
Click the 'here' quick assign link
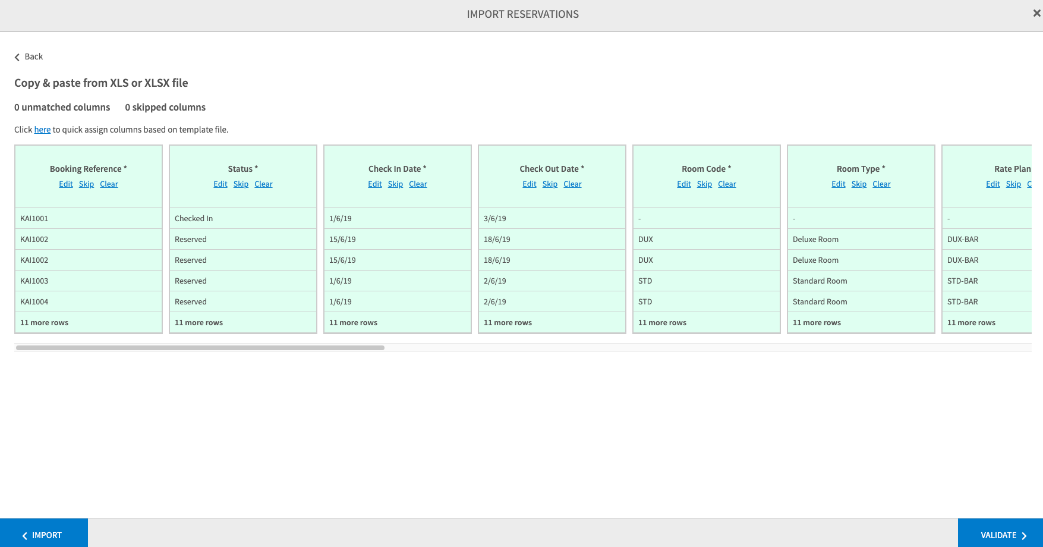click(x=42, y=130)
